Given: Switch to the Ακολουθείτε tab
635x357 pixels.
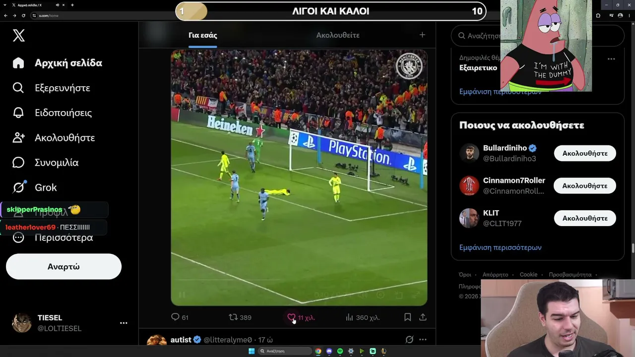Looking at the screenshot, I should pos(338,35).
